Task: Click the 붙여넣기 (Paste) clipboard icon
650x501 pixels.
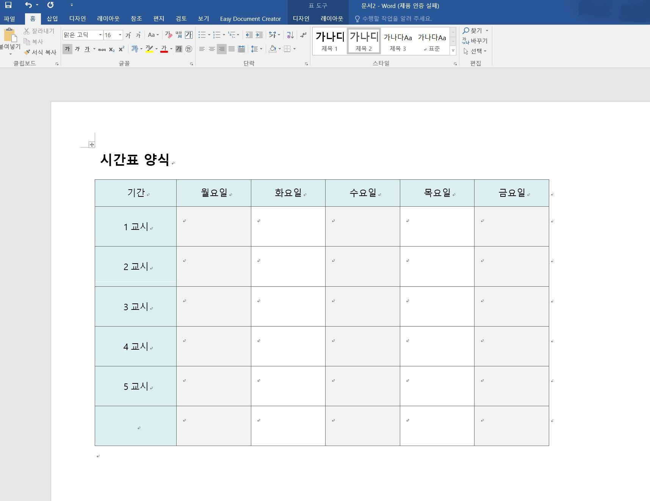Action: coord(10,35)
